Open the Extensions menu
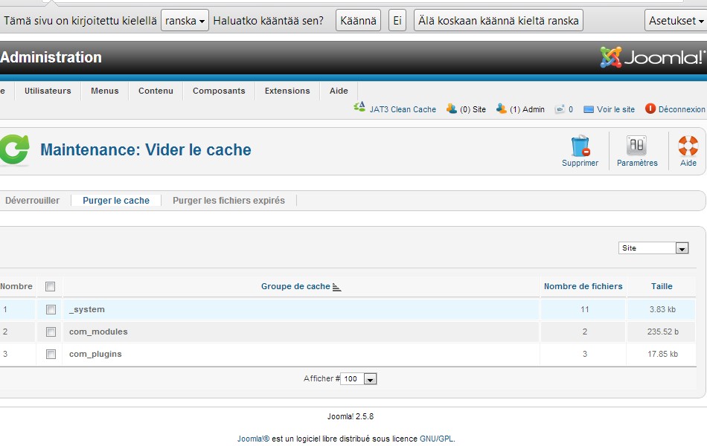This screenshot has width=707, height=446. pyautogui.click(x=287, y=91)
